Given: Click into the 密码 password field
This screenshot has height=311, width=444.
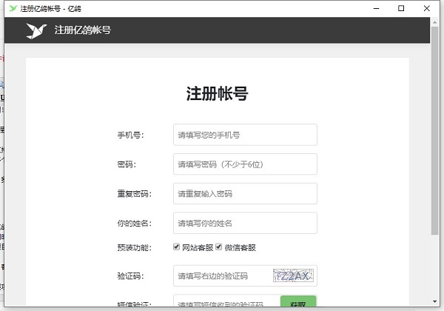Looking at the screenshot, I should 244,164.
